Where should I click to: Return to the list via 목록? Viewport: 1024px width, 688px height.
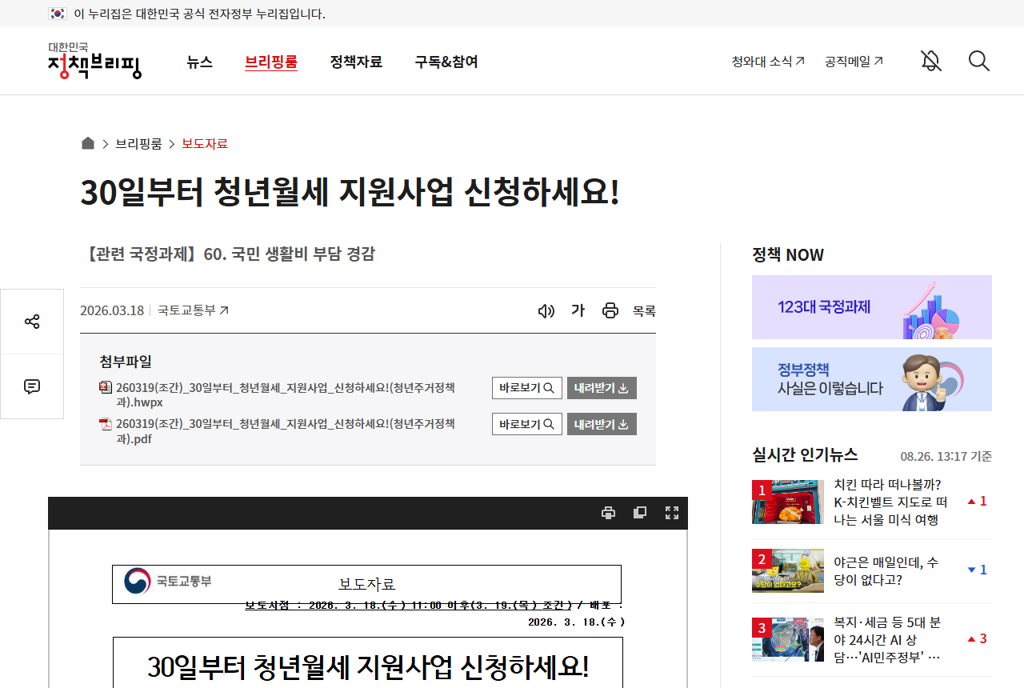pyautogui.click(x=644, y=310)
